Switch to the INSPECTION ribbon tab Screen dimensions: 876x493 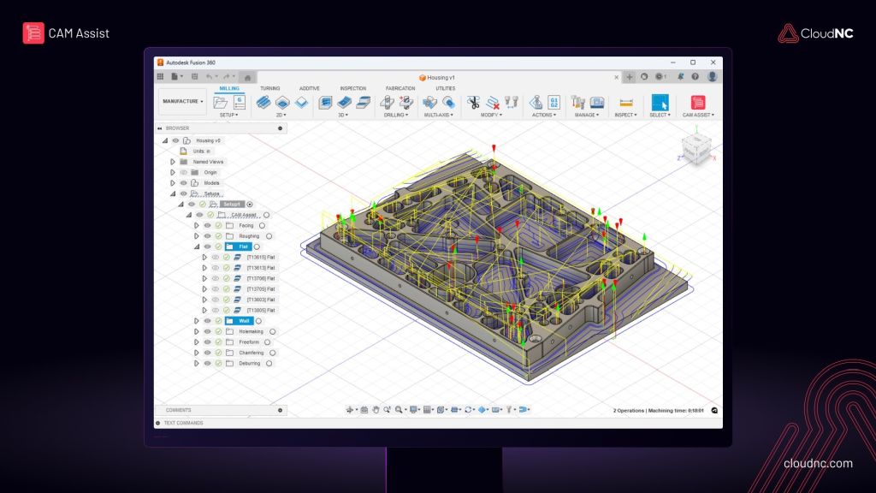(353, 88)
